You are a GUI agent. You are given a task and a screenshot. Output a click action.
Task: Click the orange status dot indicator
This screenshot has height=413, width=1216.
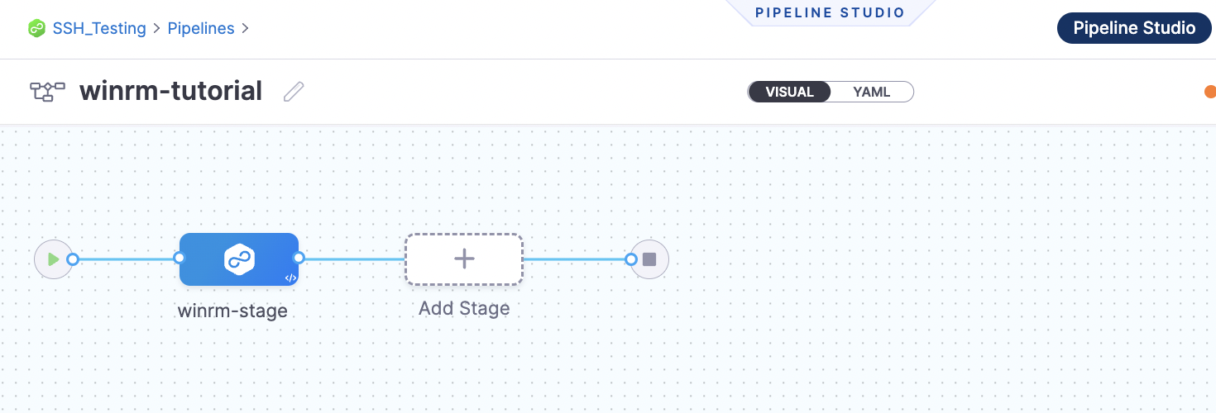click(x=1210, y=92)
